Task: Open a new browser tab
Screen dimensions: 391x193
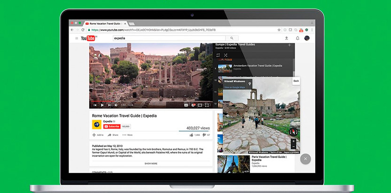Action: click(x=132, y=23)
